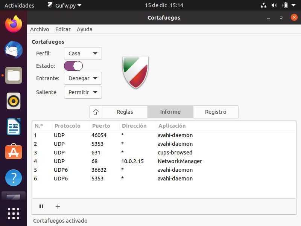Open Firefox from the dock
The height and width of the screenshot is (226, 301).
coord(14,24)
